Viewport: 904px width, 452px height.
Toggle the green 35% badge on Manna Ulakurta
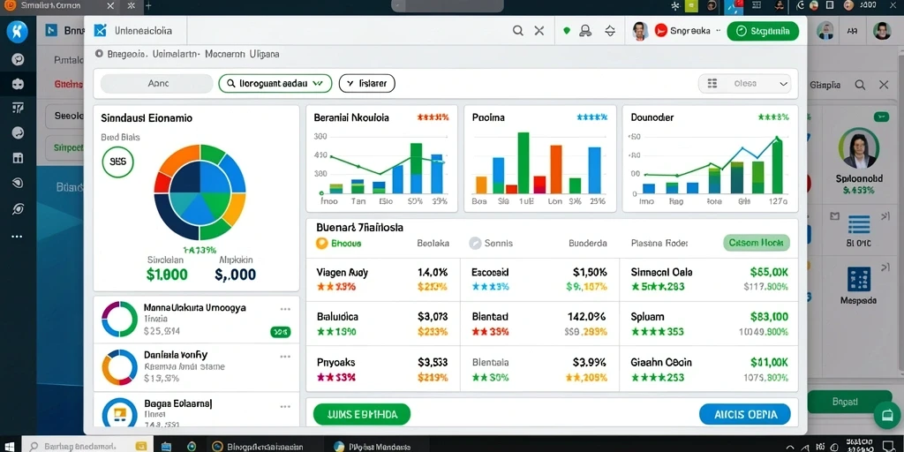pyautogui.click(x=280, y=332)
